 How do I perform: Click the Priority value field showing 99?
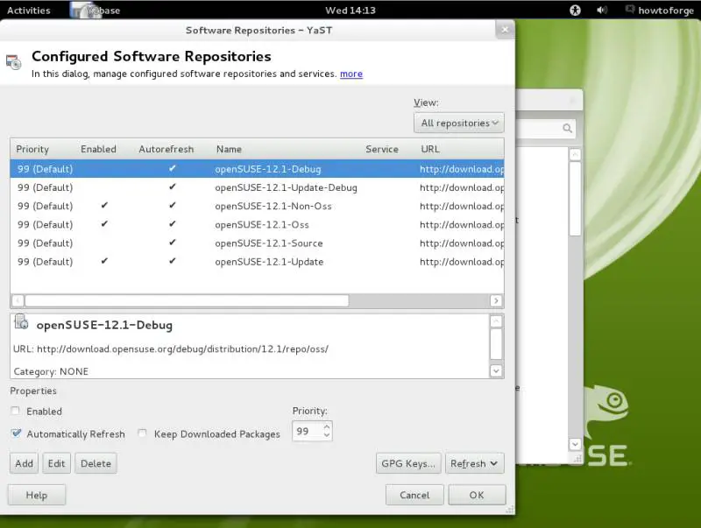307,431
